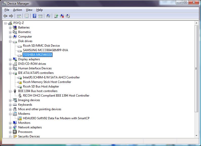Select HDAUDIO SoftV92 Data Fax Modem
The image size is (201, 146).
56,118
